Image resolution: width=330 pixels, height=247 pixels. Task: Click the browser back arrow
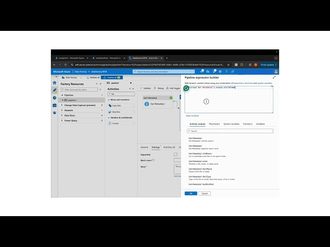[54, 65]
